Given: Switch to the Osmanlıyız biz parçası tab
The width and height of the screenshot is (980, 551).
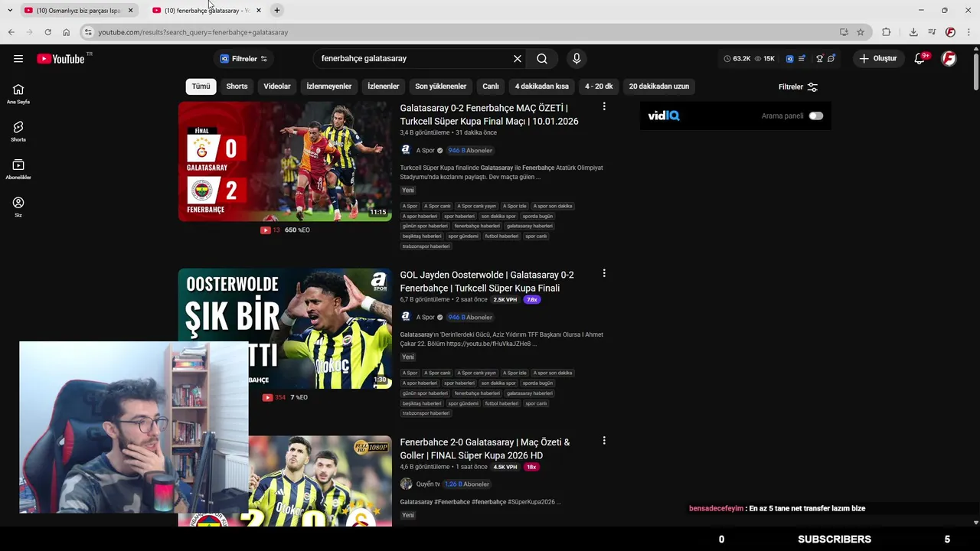Looking at the screenshot, I should (78, 11).
